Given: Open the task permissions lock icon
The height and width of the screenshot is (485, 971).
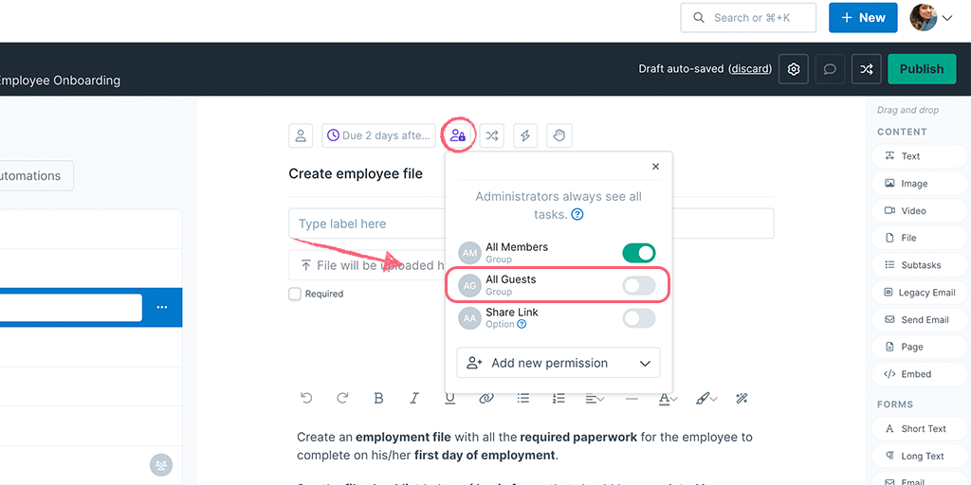Looking at the screenshot, I should coord(458,135).
